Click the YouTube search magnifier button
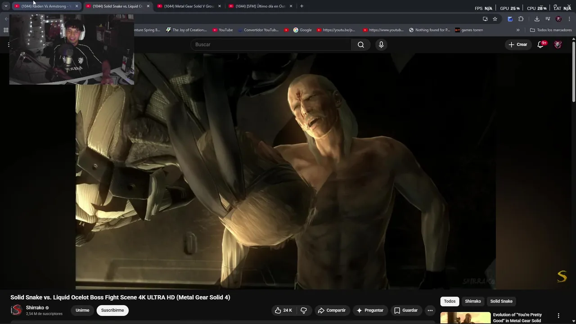576x324 pixels. point(361,45)
